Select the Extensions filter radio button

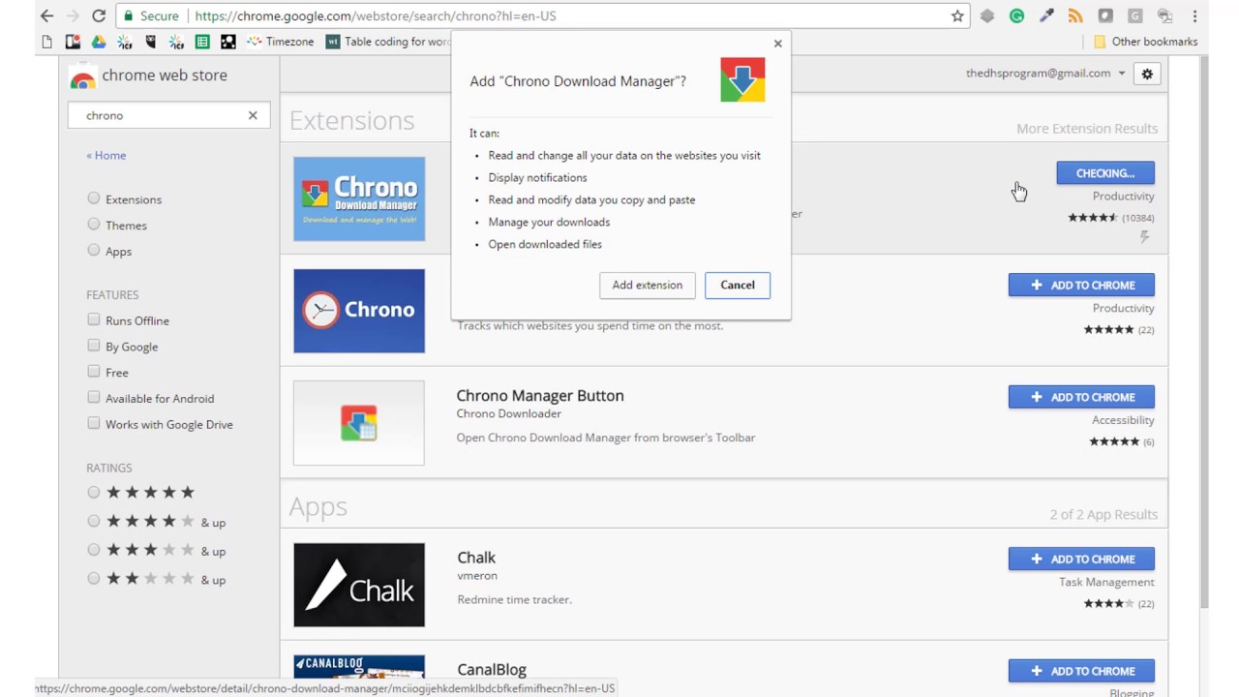[94, 198]
